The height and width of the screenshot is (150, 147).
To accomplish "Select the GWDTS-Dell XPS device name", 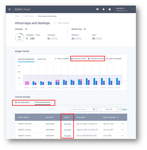I will coord(25,124).
